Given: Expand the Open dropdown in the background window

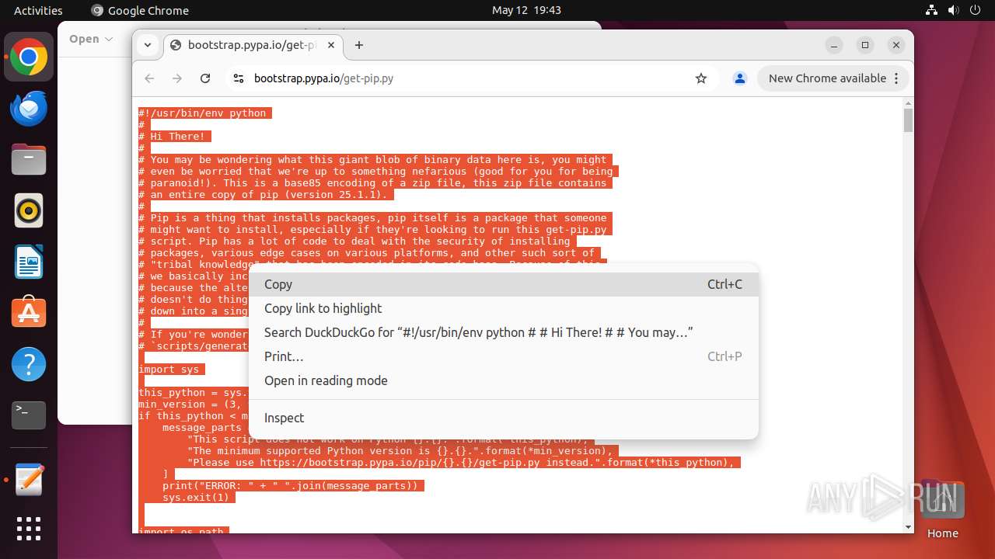Looking at the screenshot, I should click(x=91, y=39).
